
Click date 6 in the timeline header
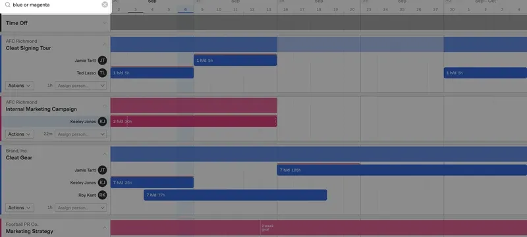[x=186, y=9]
